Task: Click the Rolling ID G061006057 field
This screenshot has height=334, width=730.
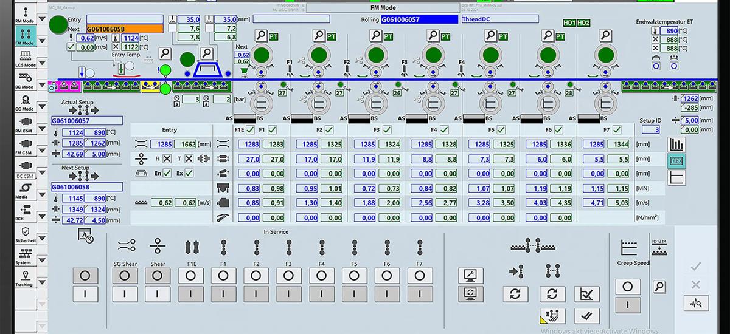Action: pyautogui.click(x=419, y=19)
